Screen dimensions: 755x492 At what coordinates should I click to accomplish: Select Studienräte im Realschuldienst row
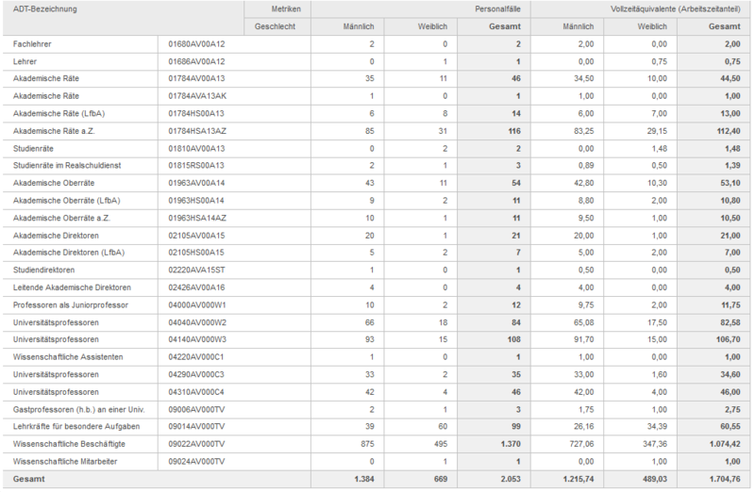(x=64, y=166)
